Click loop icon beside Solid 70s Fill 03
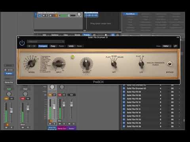Image resolution: width=190 pixels, height=142 pixels. pyautogui.click(x=124, y=92)
